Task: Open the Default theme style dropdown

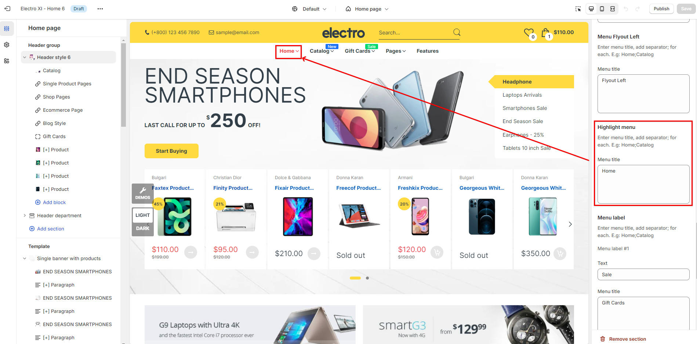Action: (309, 9)
